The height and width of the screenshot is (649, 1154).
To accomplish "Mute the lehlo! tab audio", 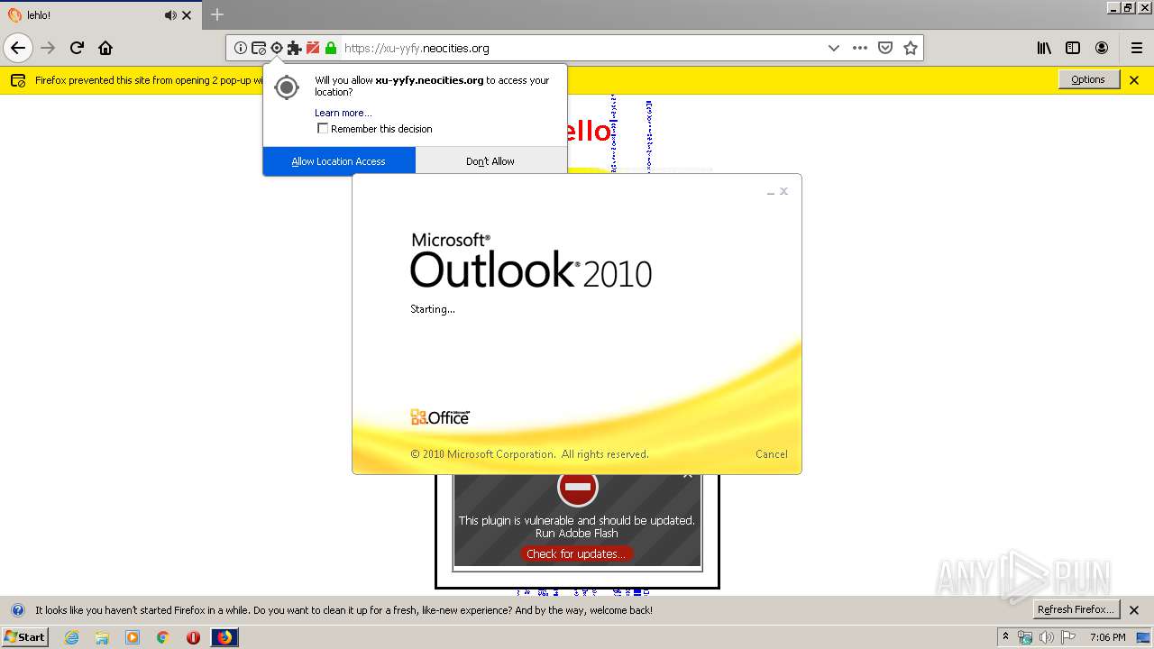I will 170,15.
